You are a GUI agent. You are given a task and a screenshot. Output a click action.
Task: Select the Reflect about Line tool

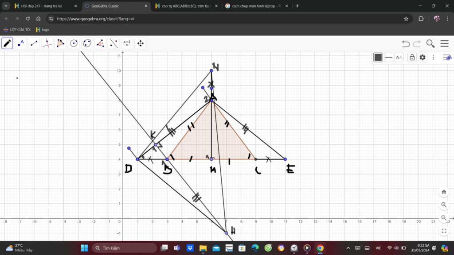[114, 43]
